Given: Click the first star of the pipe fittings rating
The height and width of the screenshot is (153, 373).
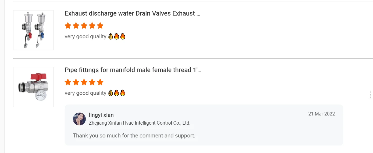Looking at the screenshot, I should tap(68, 82).
